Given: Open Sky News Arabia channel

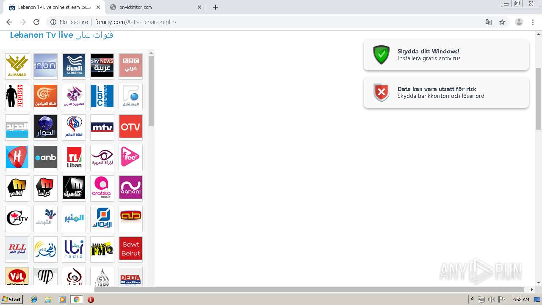Looking at the screenshot, I should click(x=102, y=66).
